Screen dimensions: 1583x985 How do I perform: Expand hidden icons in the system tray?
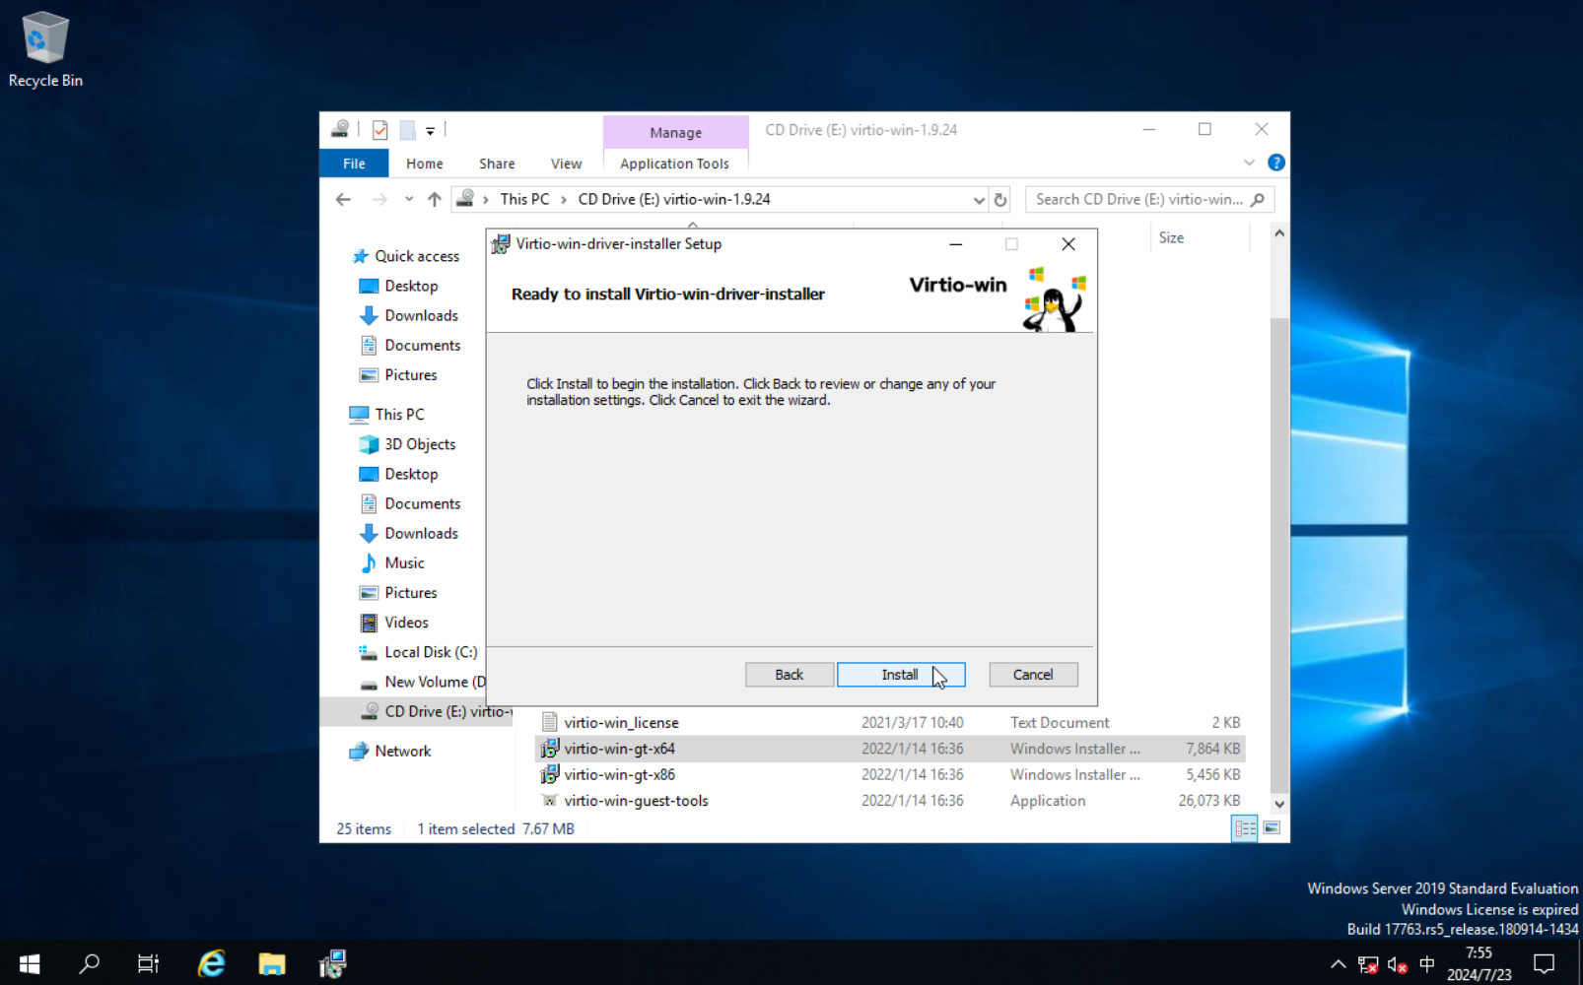1338,964
